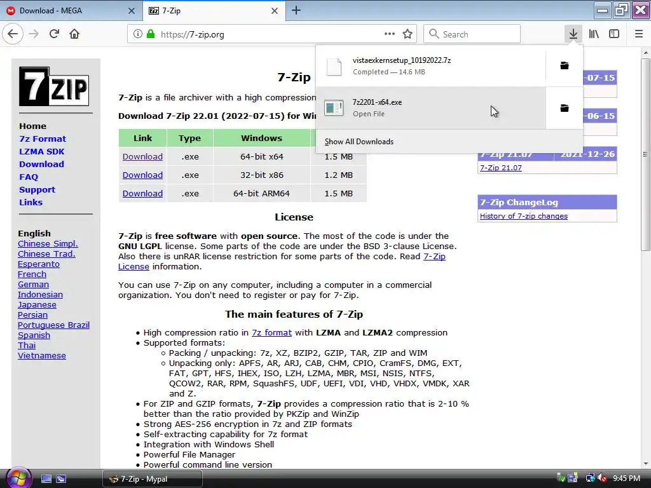
Task: Download the 64-bit x64 .exe
Action: (x=142, y=156)
